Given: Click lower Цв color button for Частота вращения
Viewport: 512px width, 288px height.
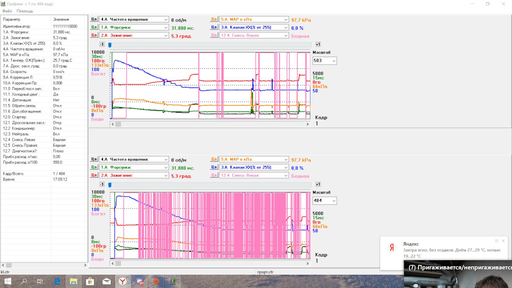Looking at the screenshot, I should click(94, 159).
